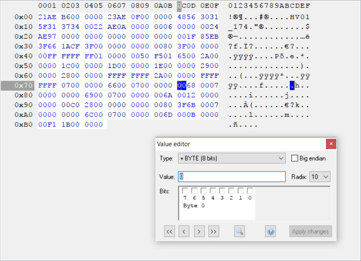
Task: Toggle bit 7 checkbox
Action: point(185,191)
